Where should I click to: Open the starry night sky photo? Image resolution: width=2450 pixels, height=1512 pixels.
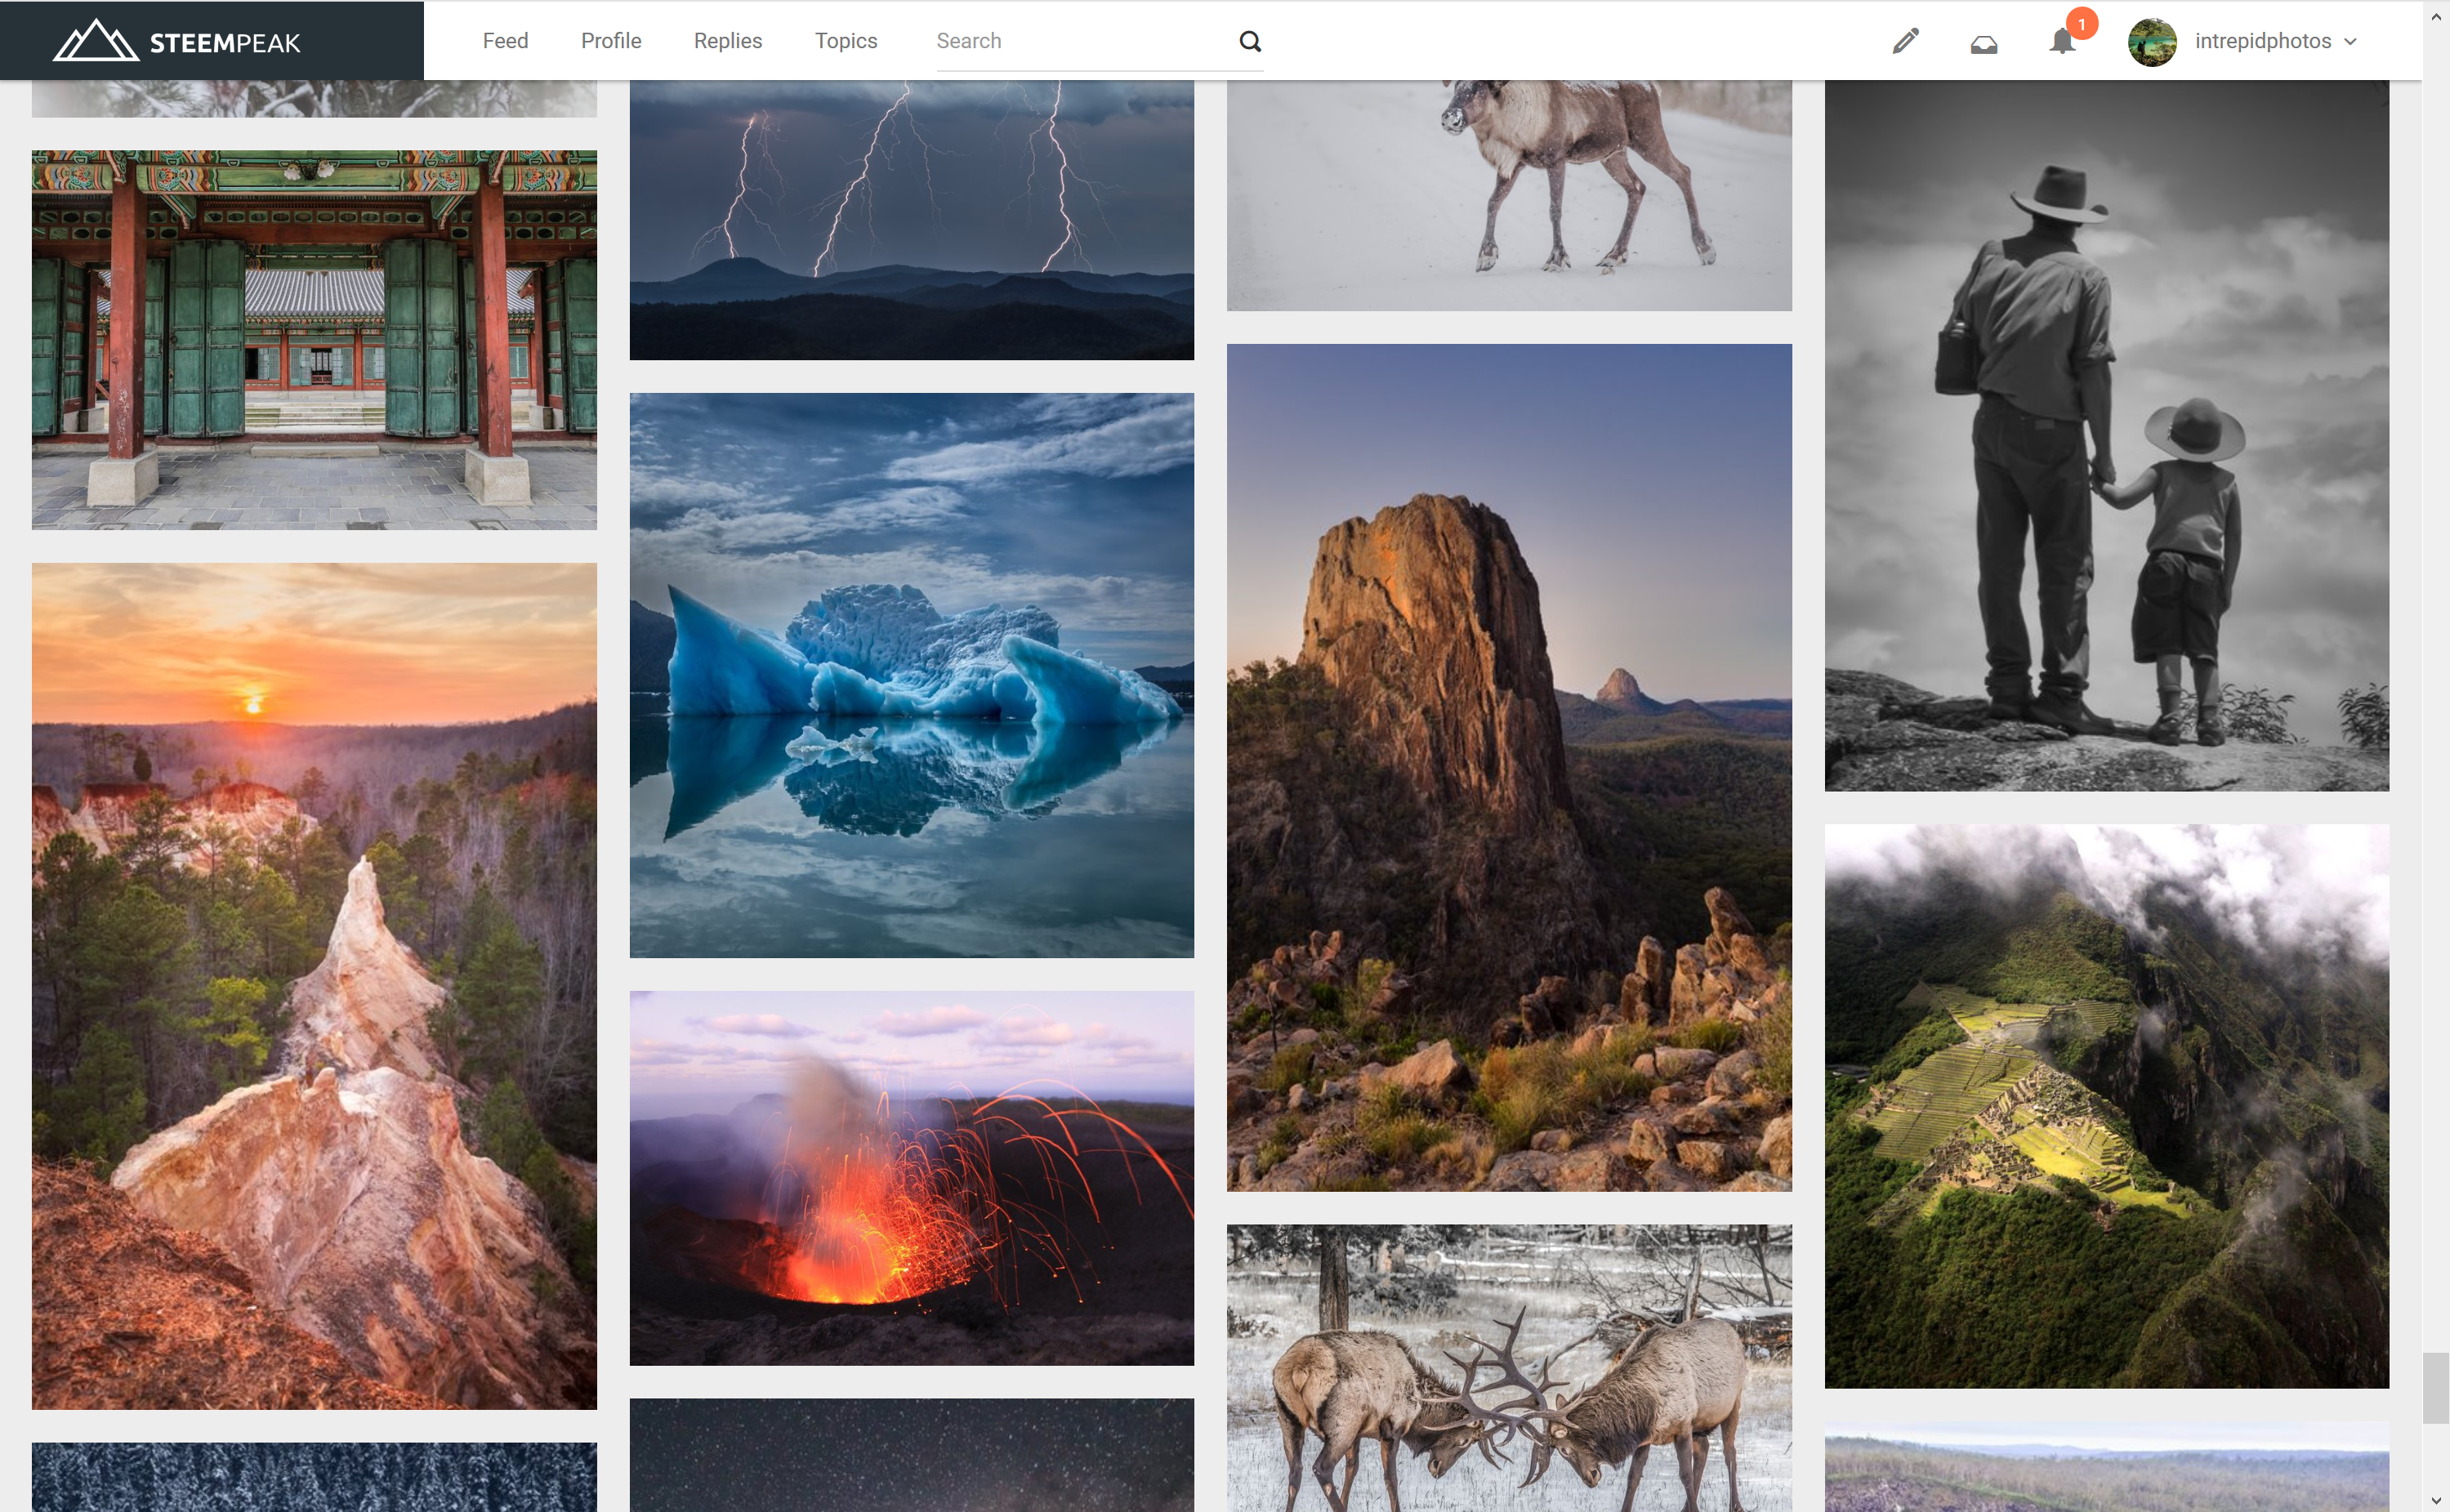pyautogui.click(x=911, y=1455)
